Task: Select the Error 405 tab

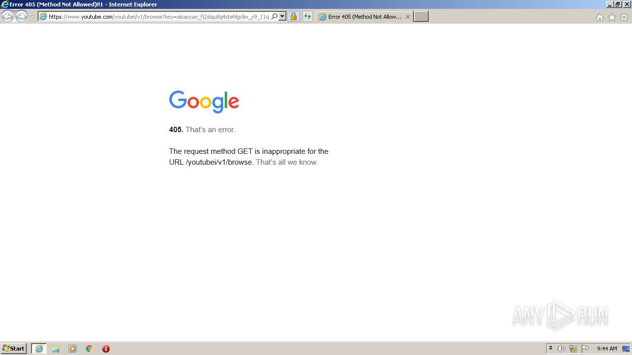Action: tap(364, 17)
